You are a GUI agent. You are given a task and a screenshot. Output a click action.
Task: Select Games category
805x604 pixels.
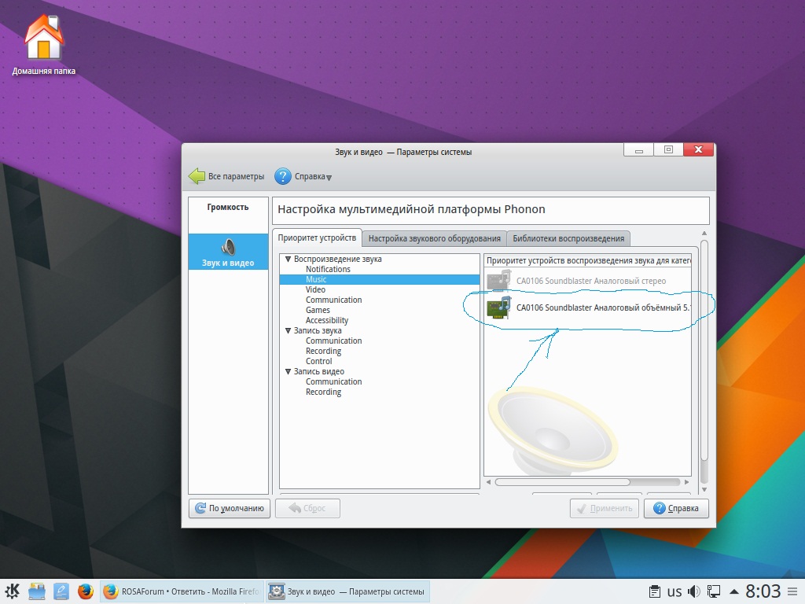click(x=318, y=310)
